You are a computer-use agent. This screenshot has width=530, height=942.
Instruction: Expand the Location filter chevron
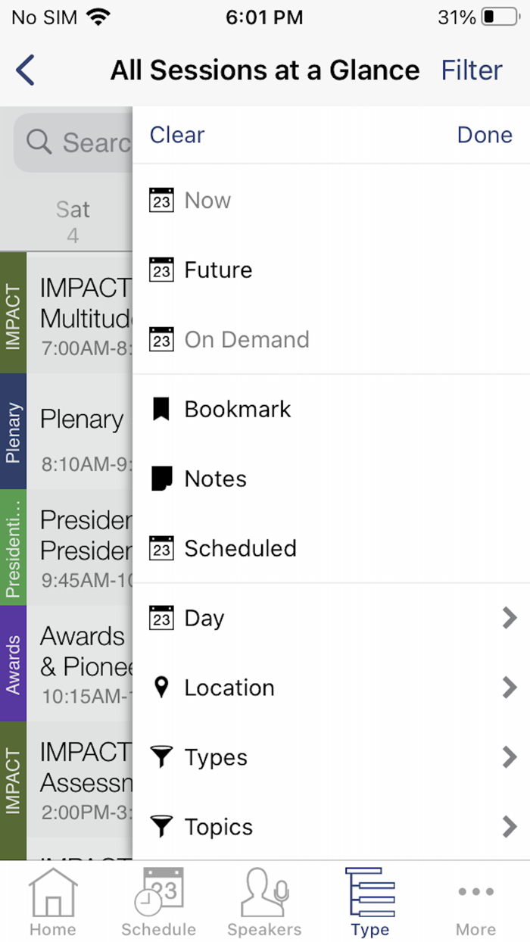509,688
